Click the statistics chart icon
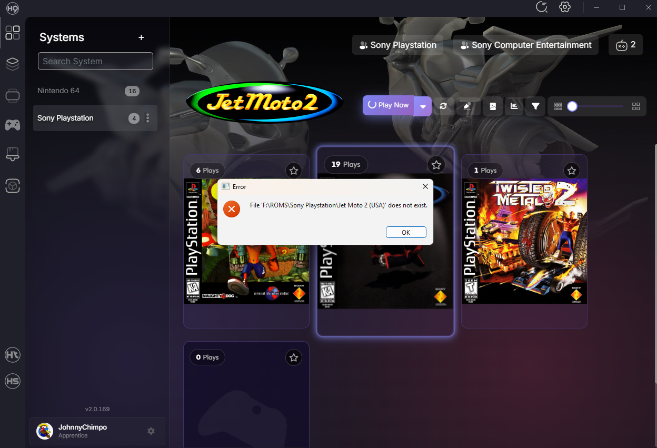The image size is (657, 448). pyautogui.click(x=514, y=106)
